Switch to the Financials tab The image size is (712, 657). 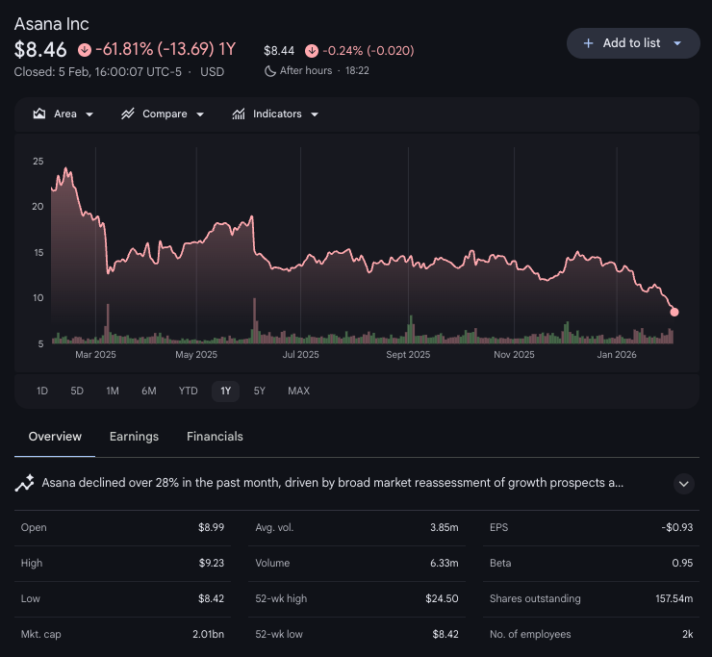coord(215,437)
